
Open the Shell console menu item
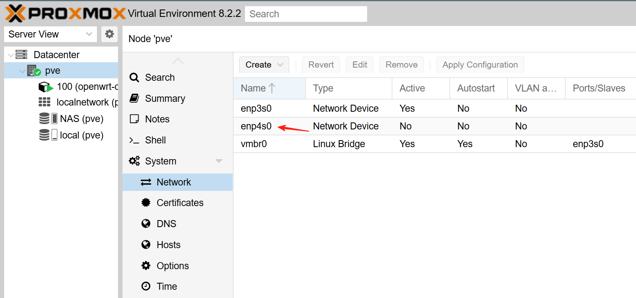155,140
